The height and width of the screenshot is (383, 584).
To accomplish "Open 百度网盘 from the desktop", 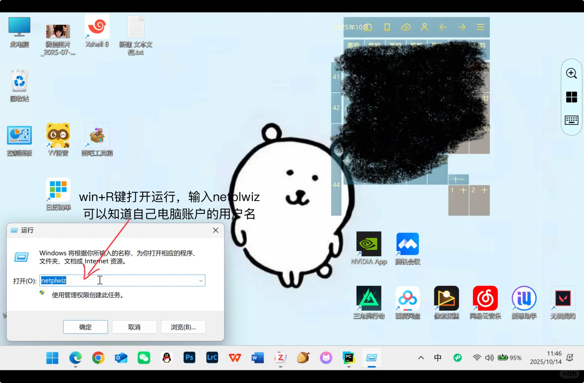I will coord(408,299).
